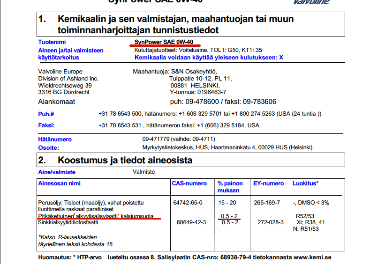Click the text 'Kuluttajatuotteet: Voiteluaine. TOL1: G50, KT1: 35'
370x264 pixels.
[198, 50]
